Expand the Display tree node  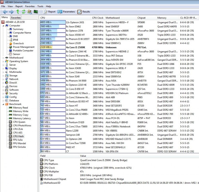coord(3,68)
